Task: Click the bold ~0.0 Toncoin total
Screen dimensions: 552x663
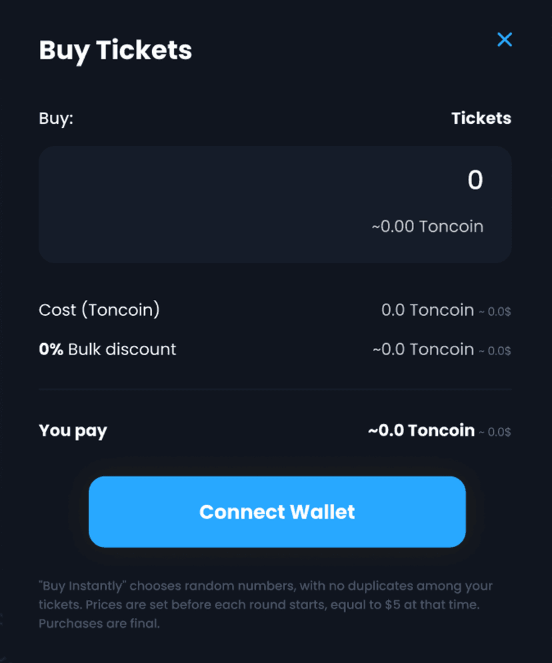Action: point(421,430)
